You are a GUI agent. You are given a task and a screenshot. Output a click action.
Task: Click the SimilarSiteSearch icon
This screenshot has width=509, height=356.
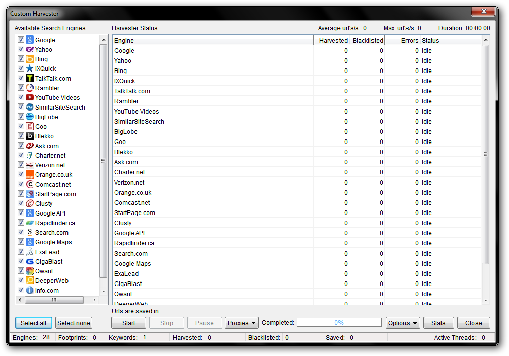click(x=30, y=107)
